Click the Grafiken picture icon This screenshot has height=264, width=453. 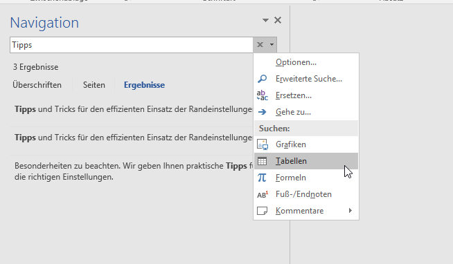(263, 144)
